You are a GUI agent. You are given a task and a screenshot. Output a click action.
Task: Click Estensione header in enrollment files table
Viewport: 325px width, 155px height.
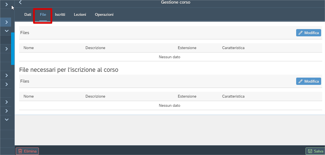coord(187,96)
